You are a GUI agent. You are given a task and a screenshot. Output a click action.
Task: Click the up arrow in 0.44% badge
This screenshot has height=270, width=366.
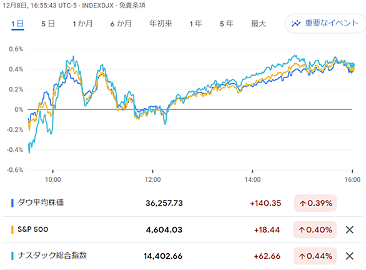click(302, 256)
